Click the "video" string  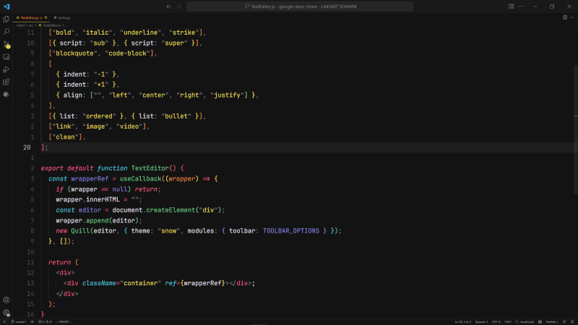[129, 126]
